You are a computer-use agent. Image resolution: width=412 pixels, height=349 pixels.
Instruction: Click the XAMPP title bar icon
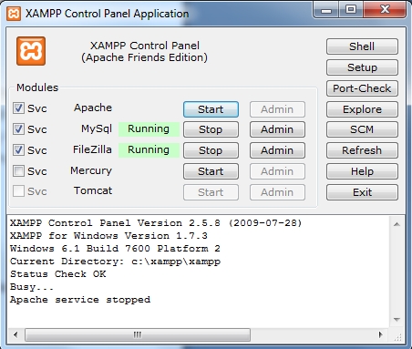click(x=14, y=14)
